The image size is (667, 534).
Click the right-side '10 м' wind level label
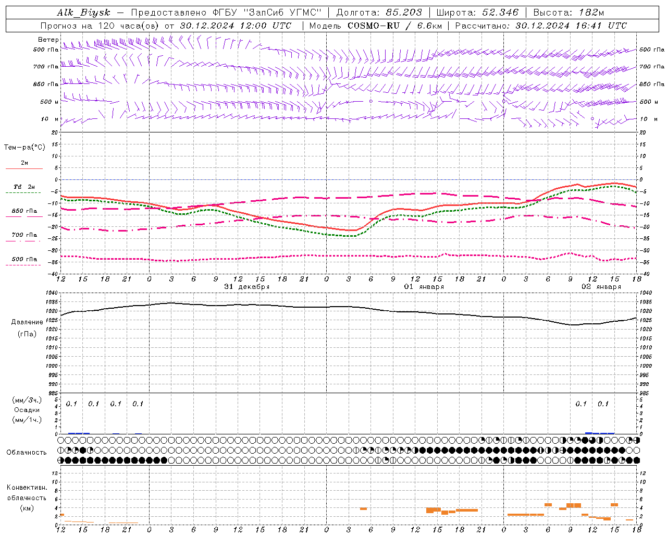coord(648,119)
